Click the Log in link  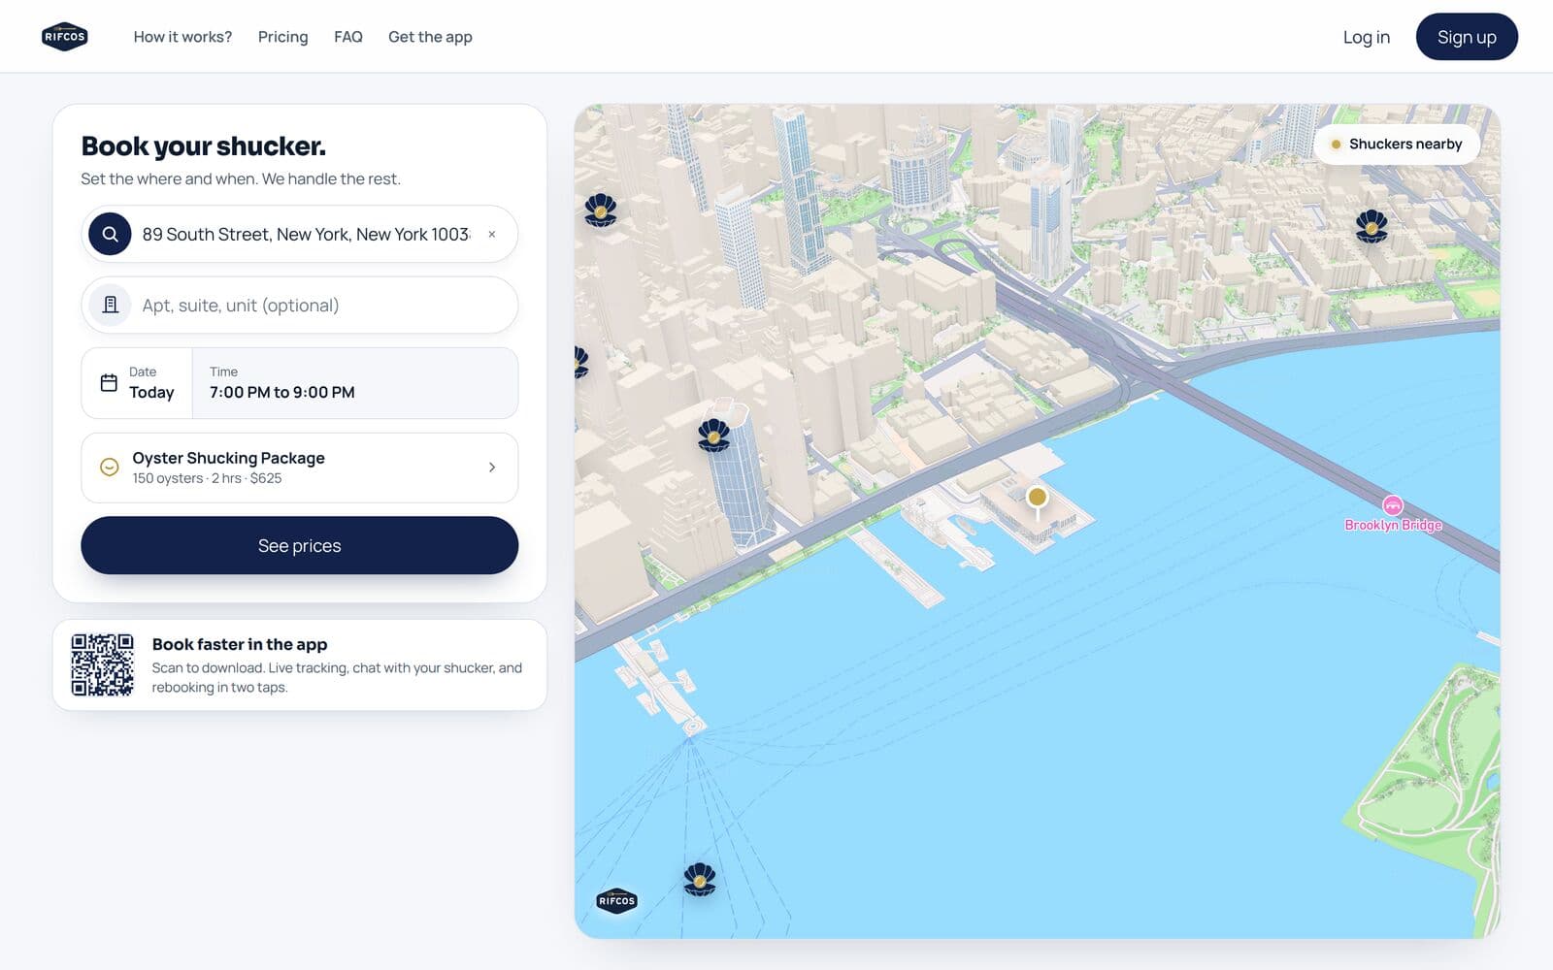[x=1366, y=37]
